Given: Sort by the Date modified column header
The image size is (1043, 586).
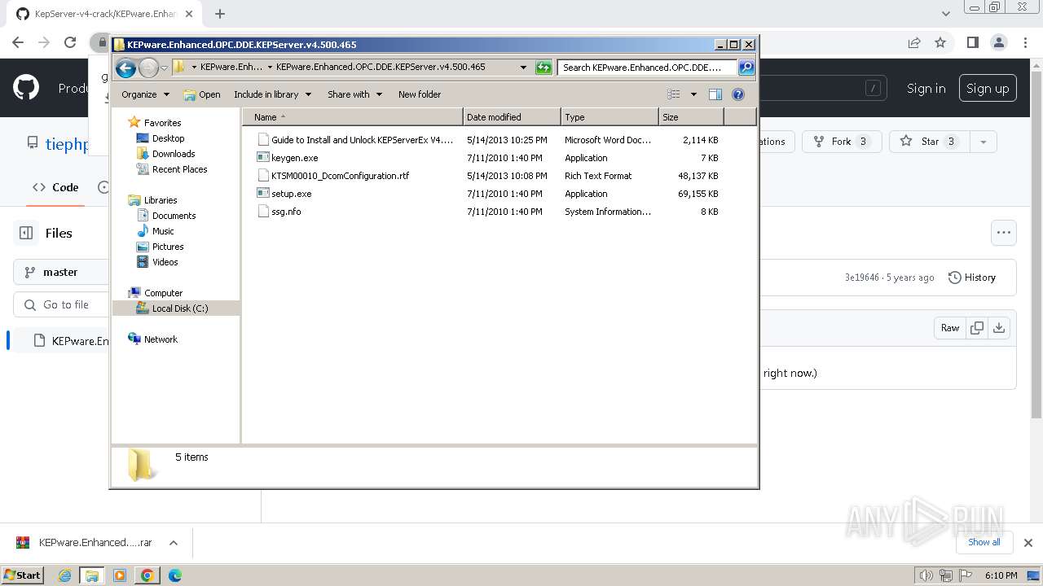Looking at the screenshot, I should tap(512, 117).
